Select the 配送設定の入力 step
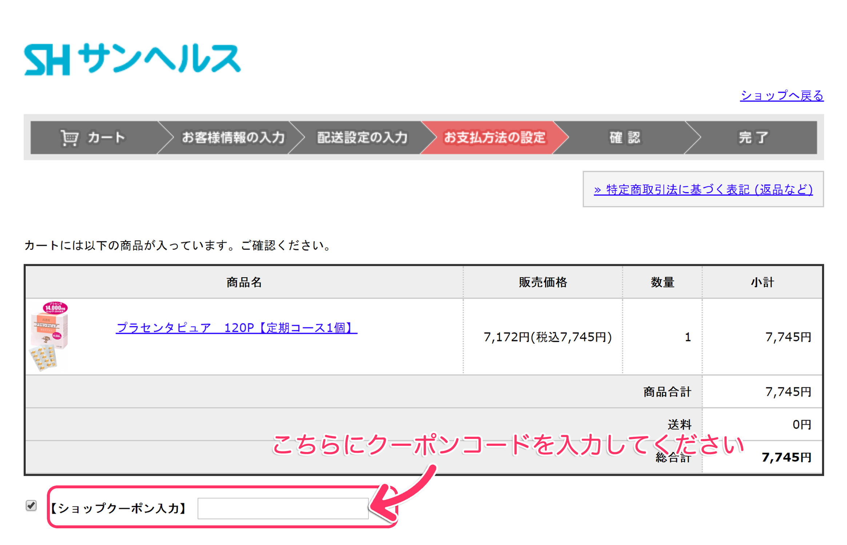The height and width of the screenshot is (545, 847). coord(362,138)
